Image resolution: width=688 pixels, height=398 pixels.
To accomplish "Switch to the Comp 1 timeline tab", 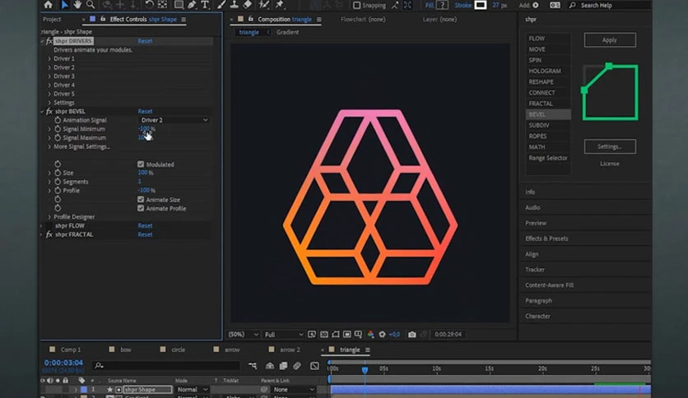I will [x=70, y=349].
